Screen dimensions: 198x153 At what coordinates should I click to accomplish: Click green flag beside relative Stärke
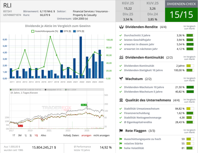click(121, 143)
